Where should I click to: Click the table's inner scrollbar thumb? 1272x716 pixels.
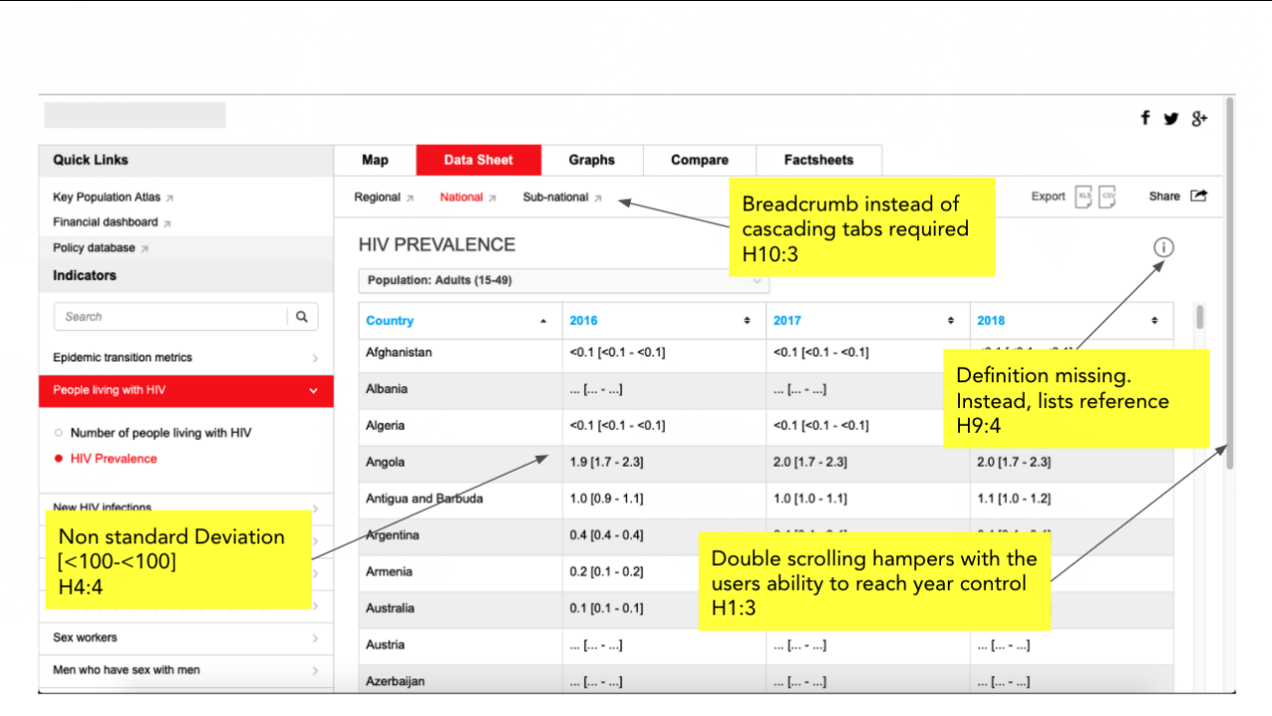pyautogui.click(x=1200, y=318)
